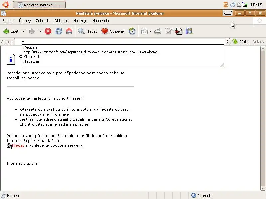Open the Zpět history dropdown arrow

23,31
